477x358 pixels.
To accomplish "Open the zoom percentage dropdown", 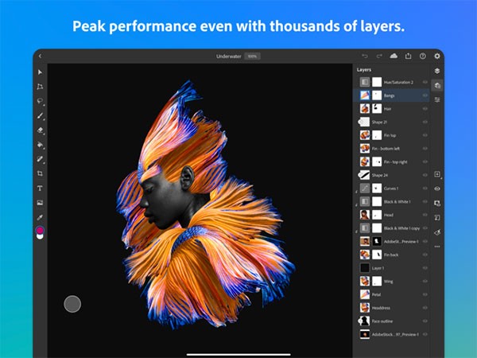I will point(252,56).
